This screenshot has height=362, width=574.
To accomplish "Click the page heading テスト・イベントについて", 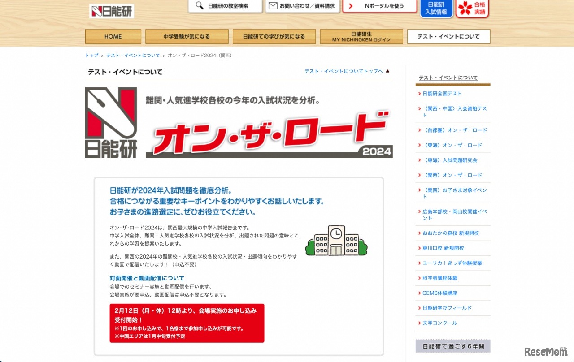I will 125,72.
